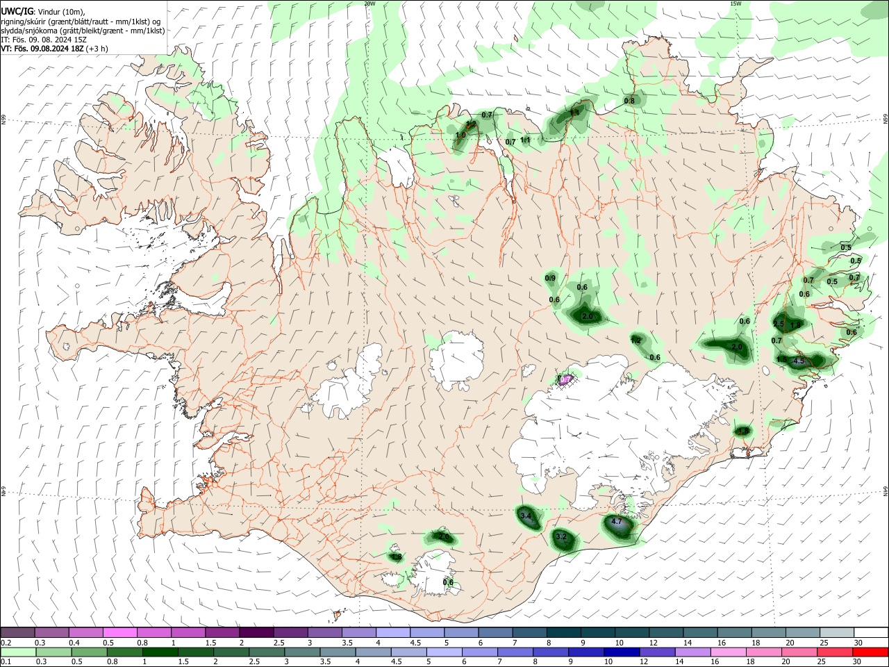Click the crimson-pink 25 rain legend swatch
This screenshot has height=667, width=889.
tap(837, 652)
